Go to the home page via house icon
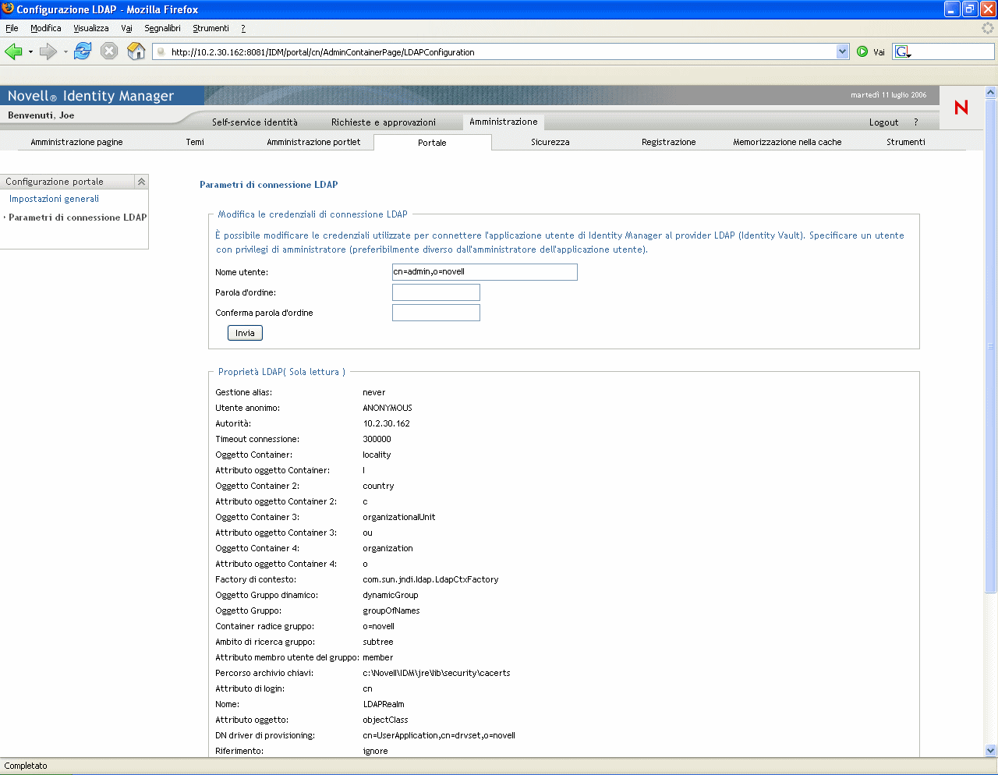998x775 pixels. [x=136, y=51]
